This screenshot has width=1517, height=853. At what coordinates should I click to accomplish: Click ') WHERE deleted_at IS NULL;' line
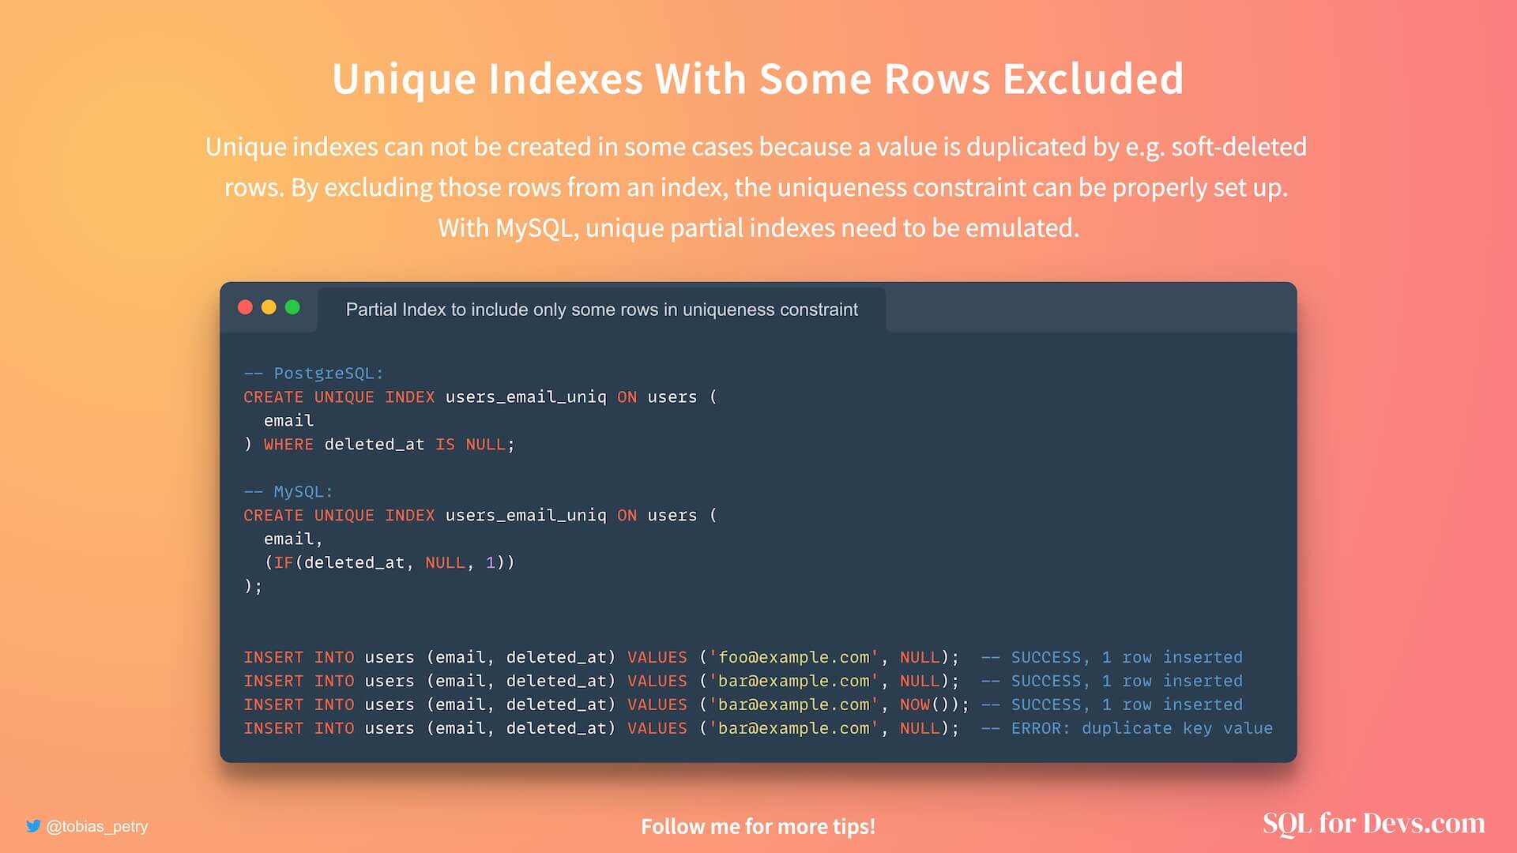pyautogui.click(x=379, y=444)
